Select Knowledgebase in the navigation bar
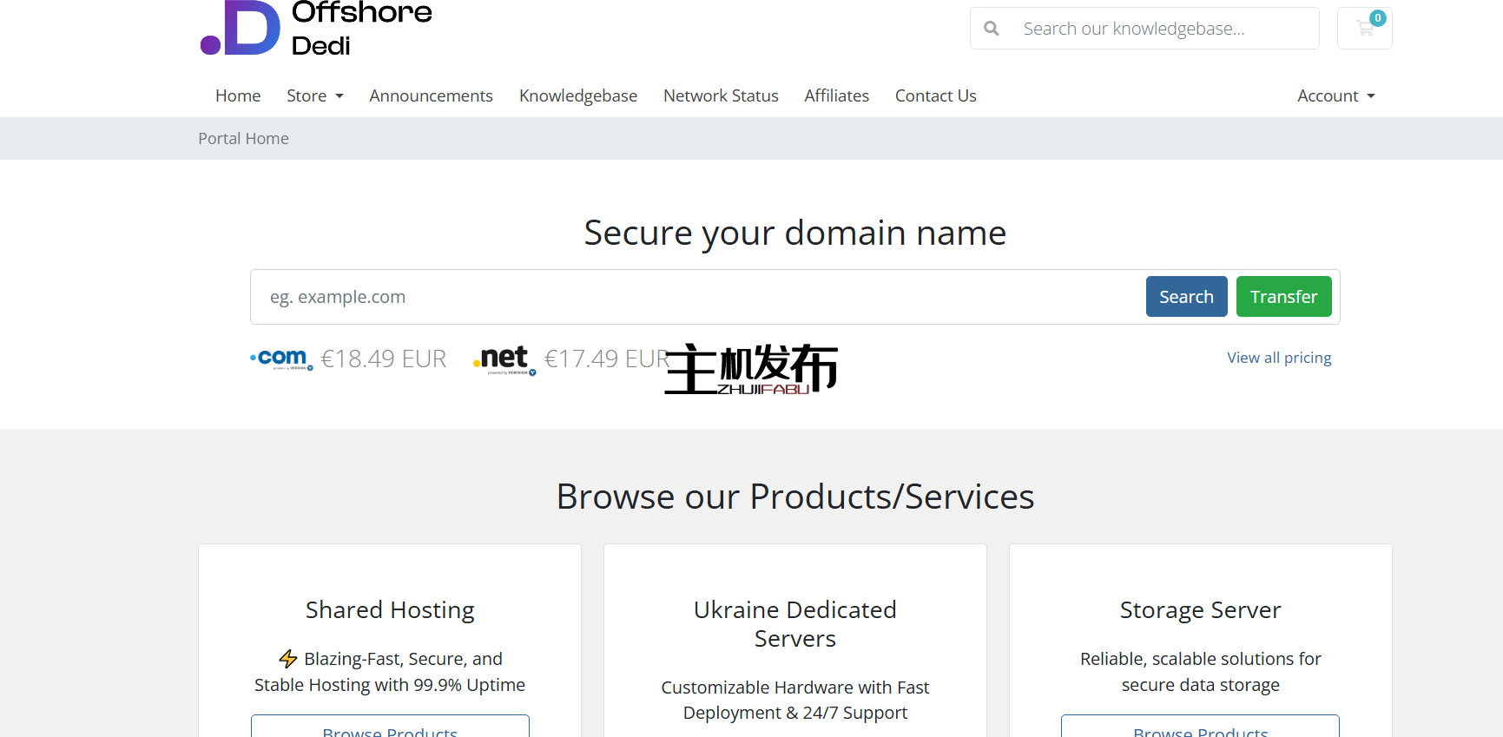 (x=578, y=95)
